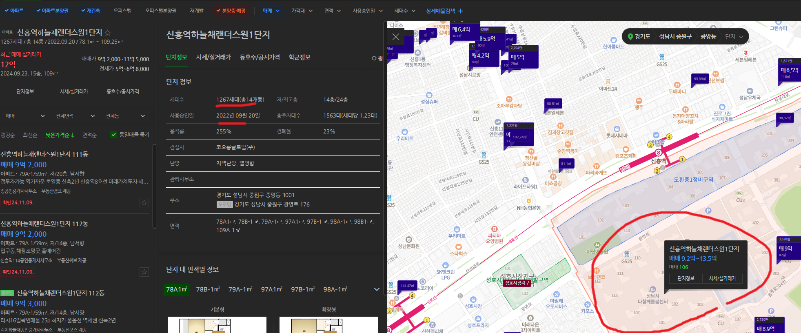Image resolution: width=801 pixels, height=333 pixels.
Task: Click the 성남우체국 icon on map
Action: coord(750,91)
